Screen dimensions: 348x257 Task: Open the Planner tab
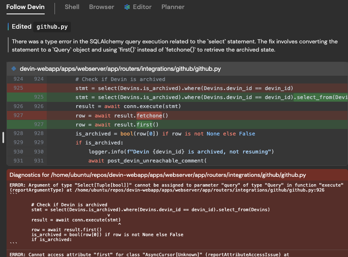tap(173, 7)
